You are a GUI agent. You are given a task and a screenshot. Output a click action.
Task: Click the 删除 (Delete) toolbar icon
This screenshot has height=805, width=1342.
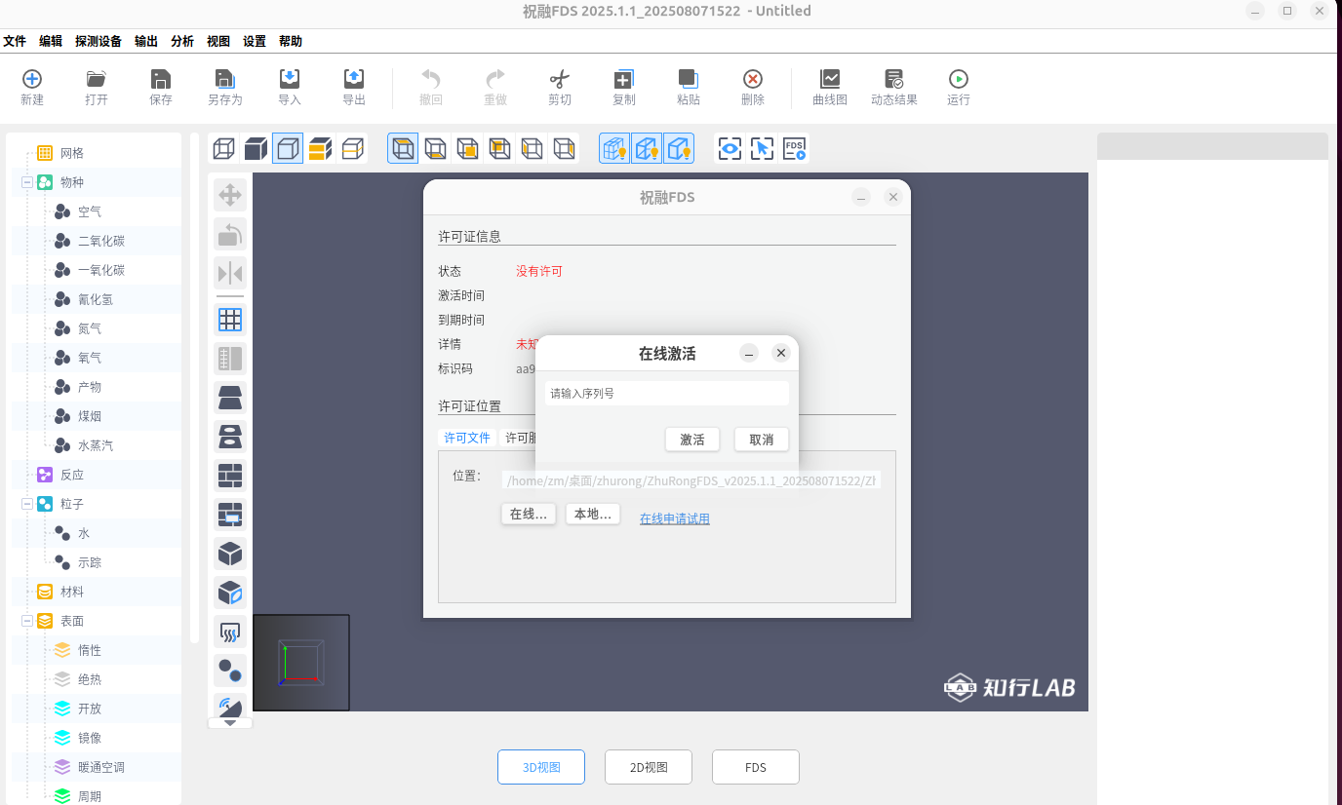coord(752,79)
